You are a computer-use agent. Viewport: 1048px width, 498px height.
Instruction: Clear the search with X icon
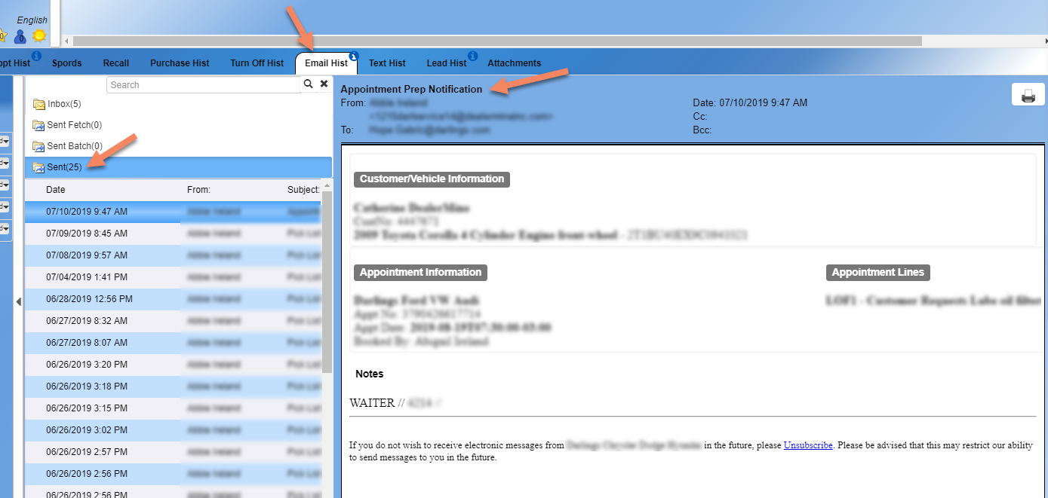tap(324, 84)
